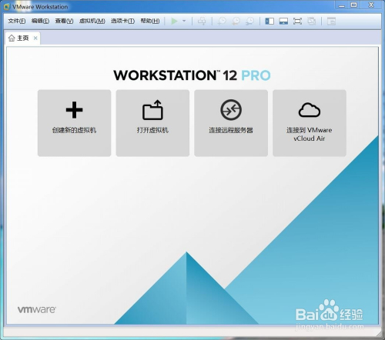Click the enter full screen icon

297,21
